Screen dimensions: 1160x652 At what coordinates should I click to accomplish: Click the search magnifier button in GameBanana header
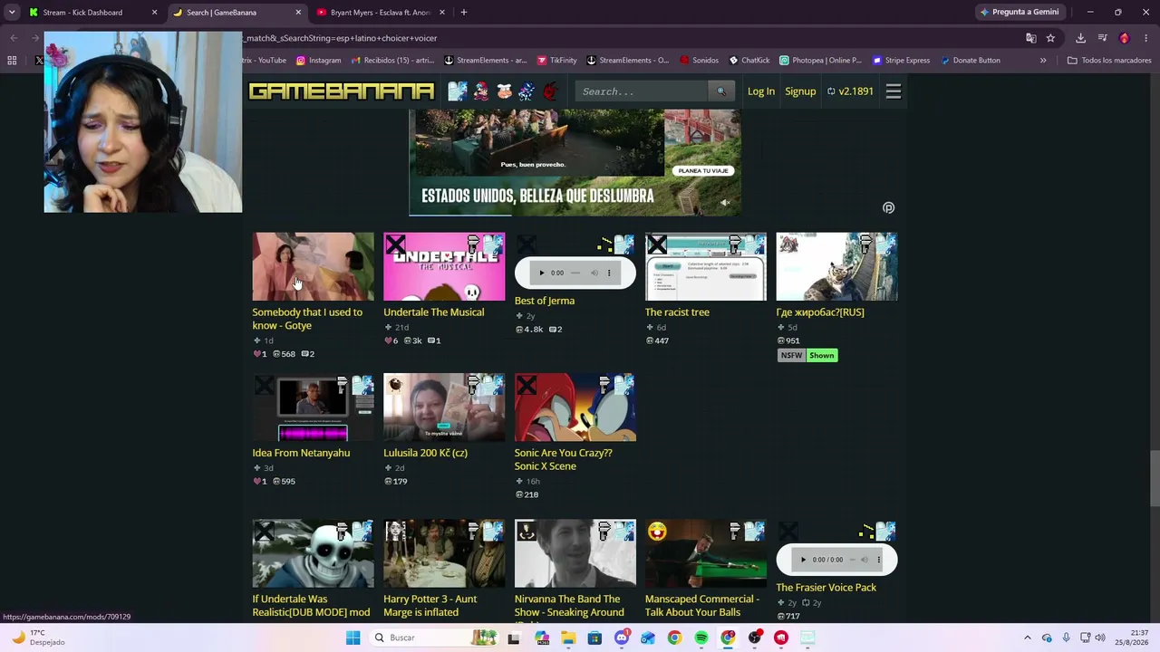[x=721, y=91]
